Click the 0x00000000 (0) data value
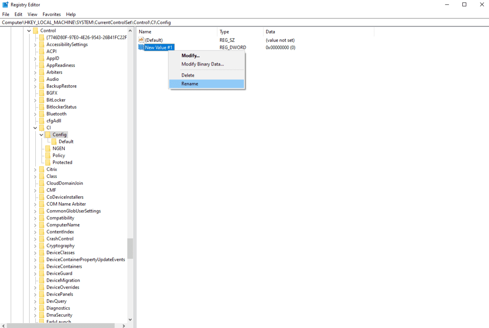The width and height of the screenshot is (489, 328). (280, 47)
